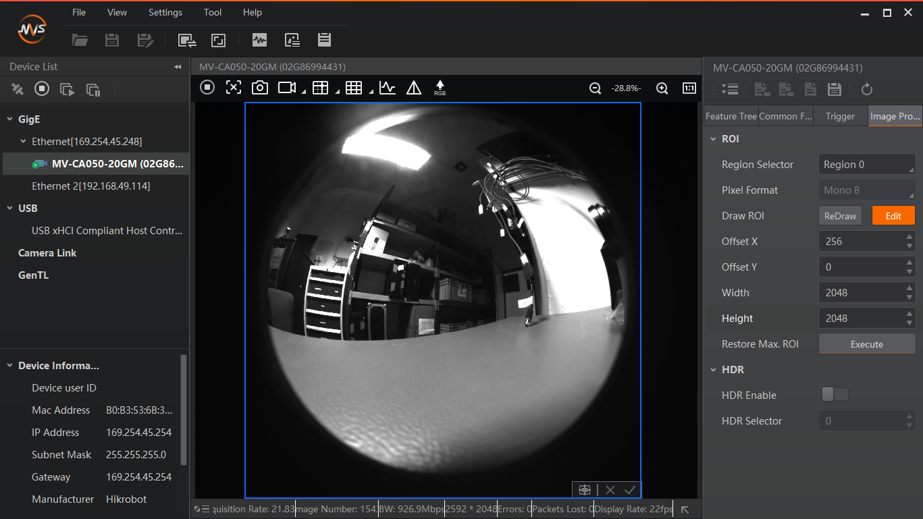Screen dimensions: 923x519
Task: Capture a snapshot with the camera icon
Action: (260, 87)
